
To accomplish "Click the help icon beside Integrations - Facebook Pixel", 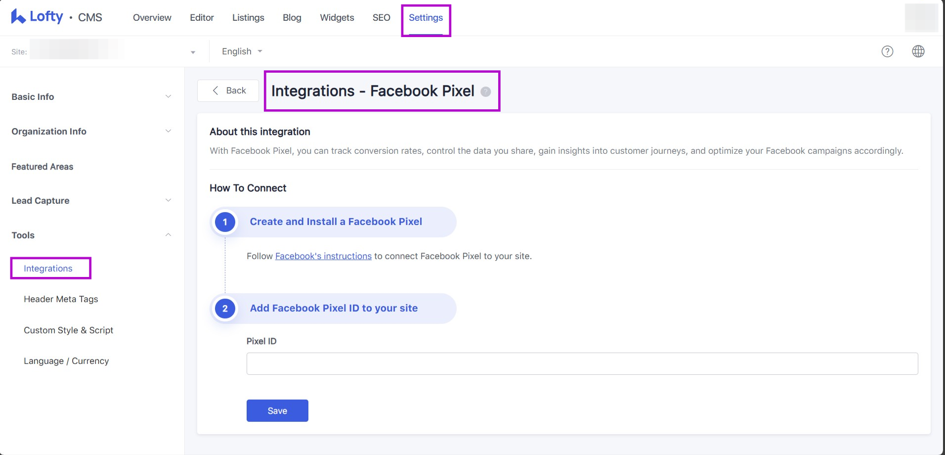I will 486,91.
